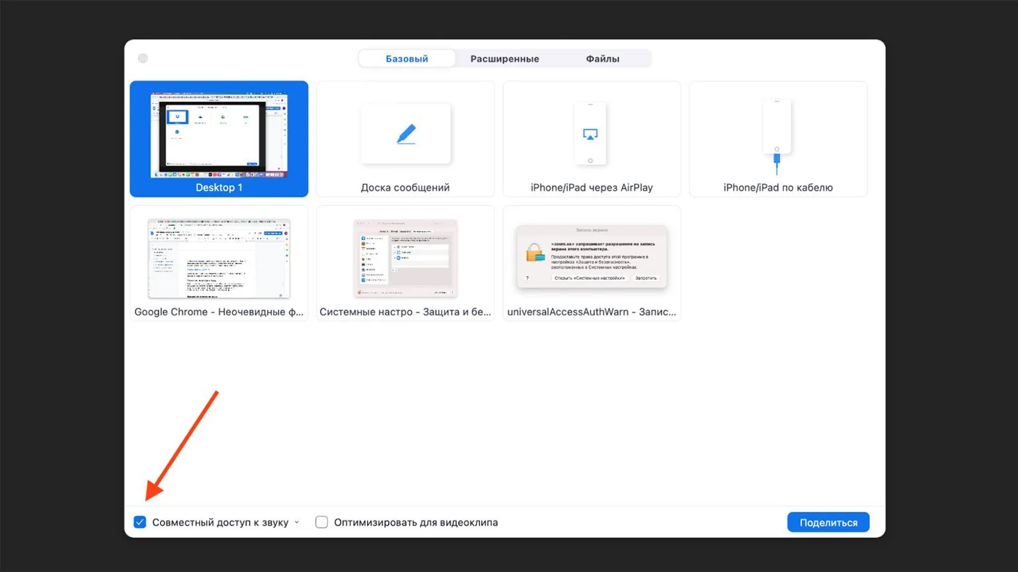This screenshot has height=572, width=1018.
Task: Select the Whiteboard pencil icon
Action: coord(406,134)
